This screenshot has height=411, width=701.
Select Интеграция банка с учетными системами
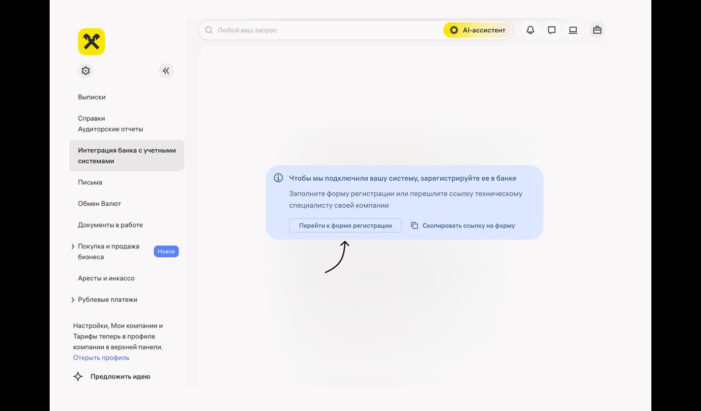[127, 156]
